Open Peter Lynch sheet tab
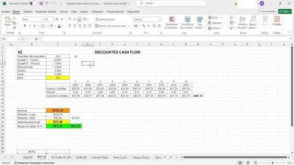Viewport: 294px width, 165px height. tap(120, 158)
